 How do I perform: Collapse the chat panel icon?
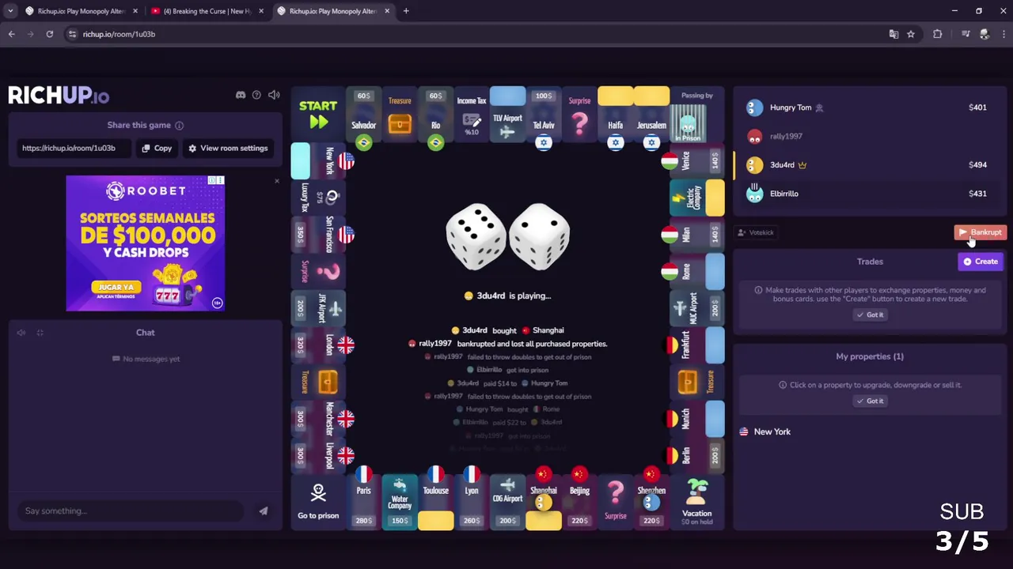40,333
